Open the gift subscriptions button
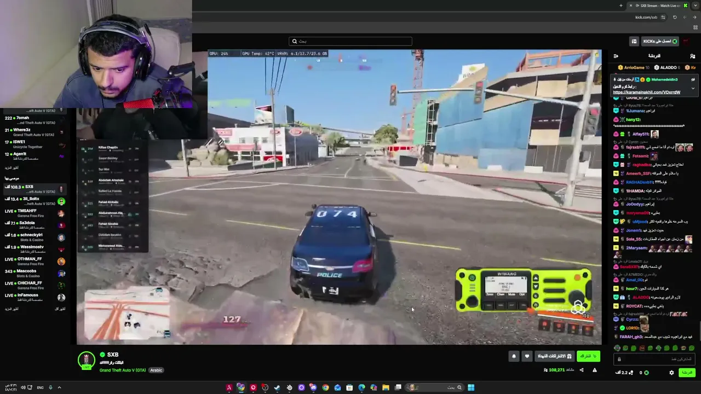The width and height of the screenshot is (701, 394). pyautogui.click(x=555, y=356)
